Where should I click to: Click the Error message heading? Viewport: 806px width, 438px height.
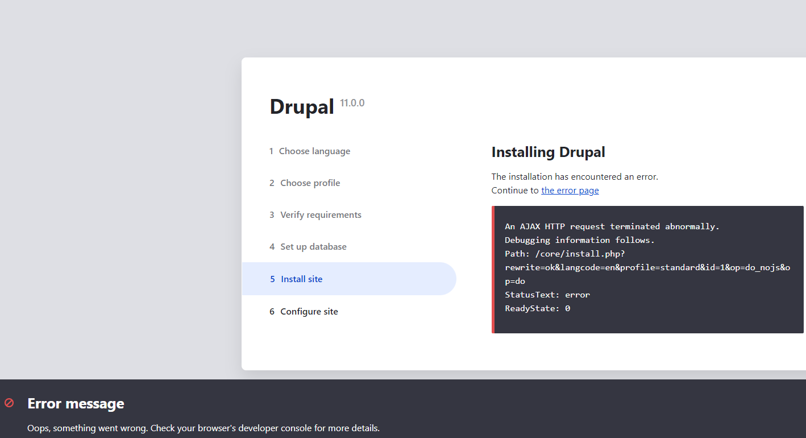coord(76,403)
